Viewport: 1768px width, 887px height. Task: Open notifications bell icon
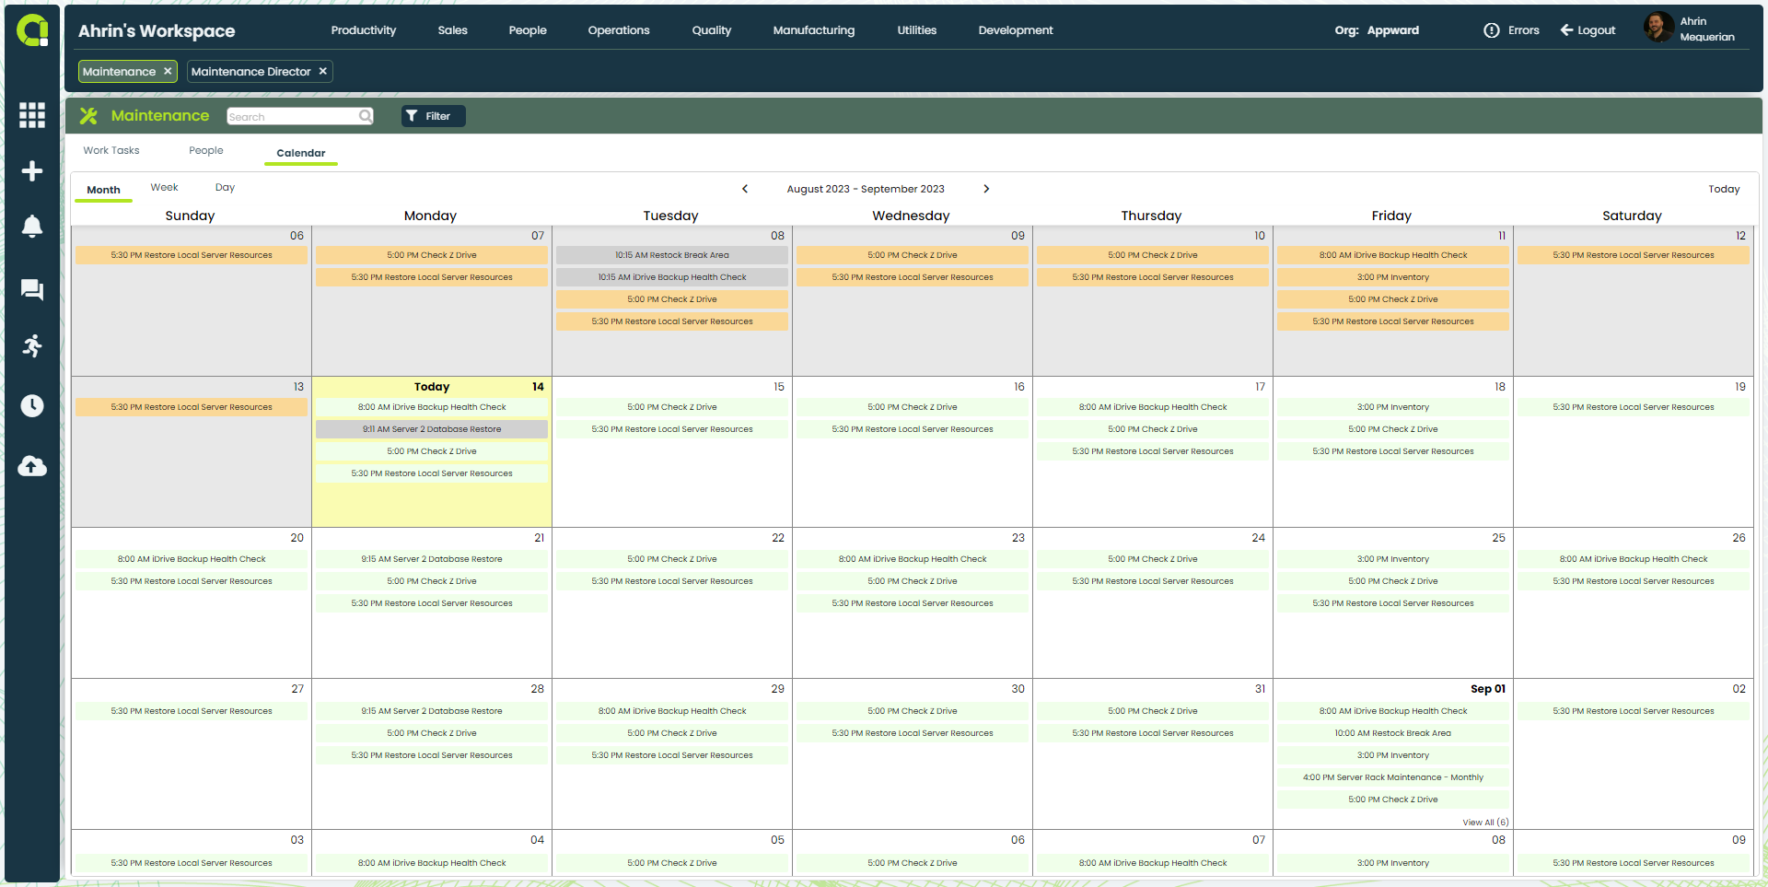pos(32,227)
